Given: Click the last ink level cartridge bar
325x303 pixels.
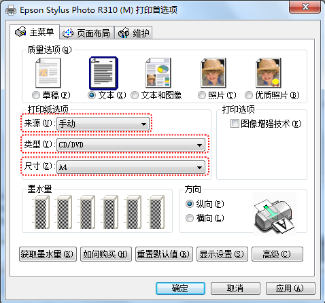Looking at the screenshot, I should click(157, 212).
